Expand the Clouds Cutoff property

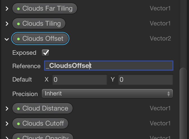(x=7, y=123)
